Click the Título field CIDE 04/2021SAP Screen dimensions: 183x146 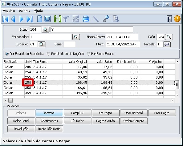(x=123, y=44)
